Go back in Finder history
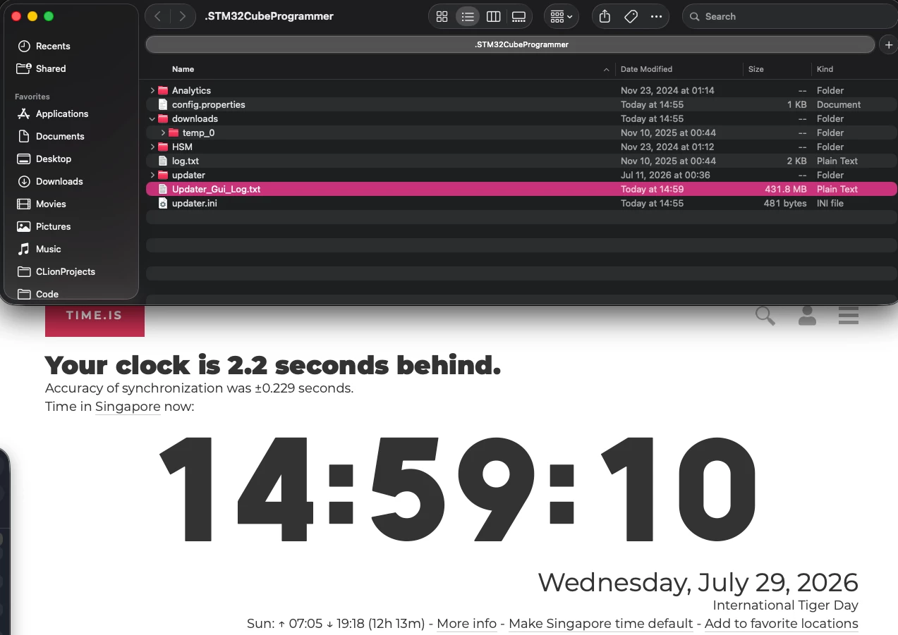Viewport: 898px width, 635px height. (x=157, y=16)
